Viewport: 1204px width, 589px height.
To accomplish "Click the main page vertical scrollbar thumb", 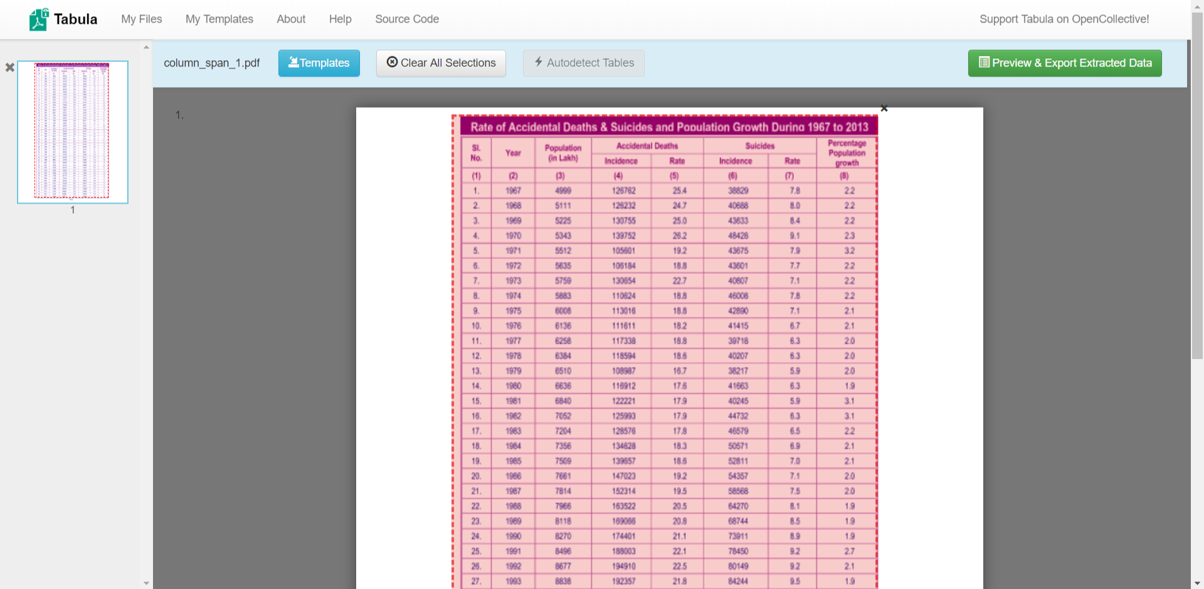I will 1197,188.
